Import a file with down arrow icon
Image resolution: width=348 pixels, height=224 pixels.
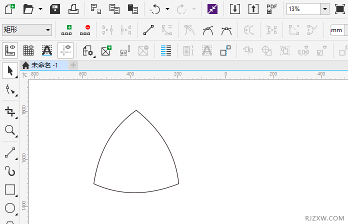coord(235,9)
